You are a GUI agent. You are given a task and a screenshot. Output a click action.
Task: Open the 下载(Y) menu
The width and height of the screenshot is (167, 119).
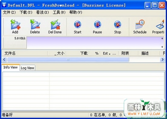coord(26,13)
